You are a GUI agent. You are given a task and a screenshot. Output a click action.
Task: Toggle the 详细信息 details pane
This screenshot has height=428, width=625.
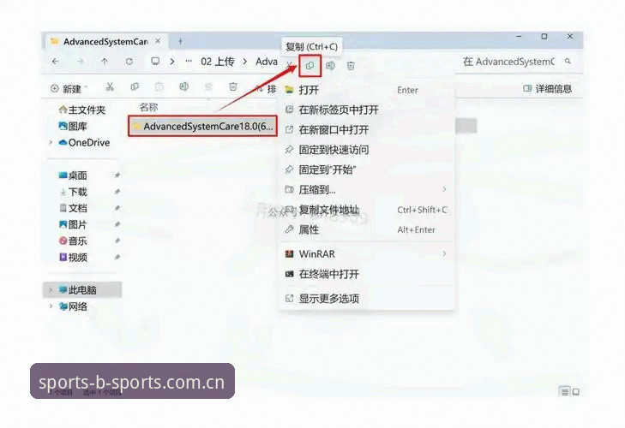tap(547, 89)
